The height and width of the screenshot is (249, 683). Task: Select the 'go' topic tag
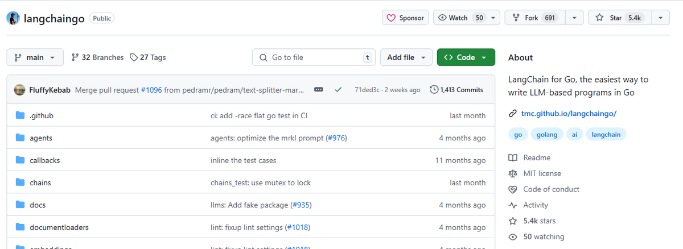pos(517,135)
